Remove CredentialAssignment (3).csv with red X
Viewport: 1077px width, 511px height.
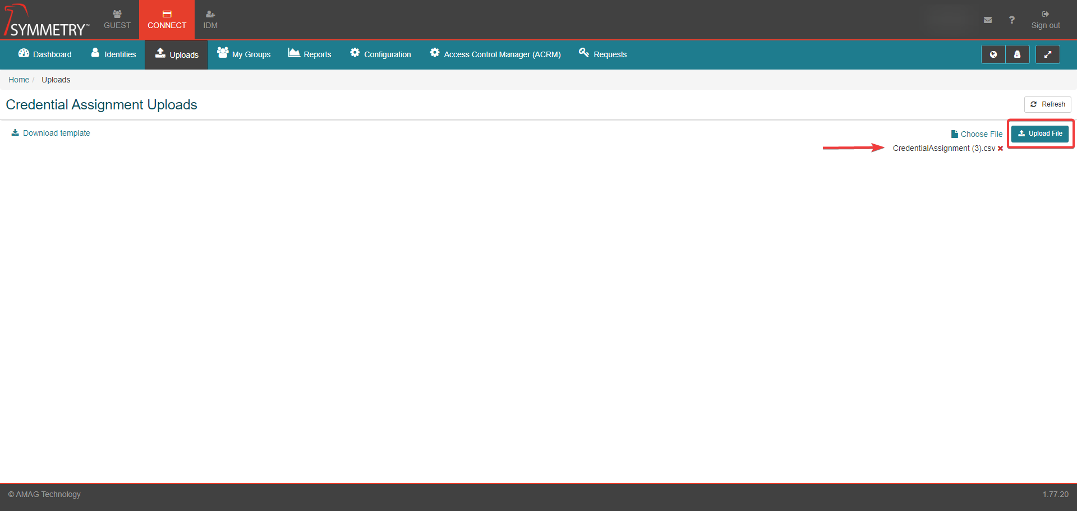(1000, 149)
